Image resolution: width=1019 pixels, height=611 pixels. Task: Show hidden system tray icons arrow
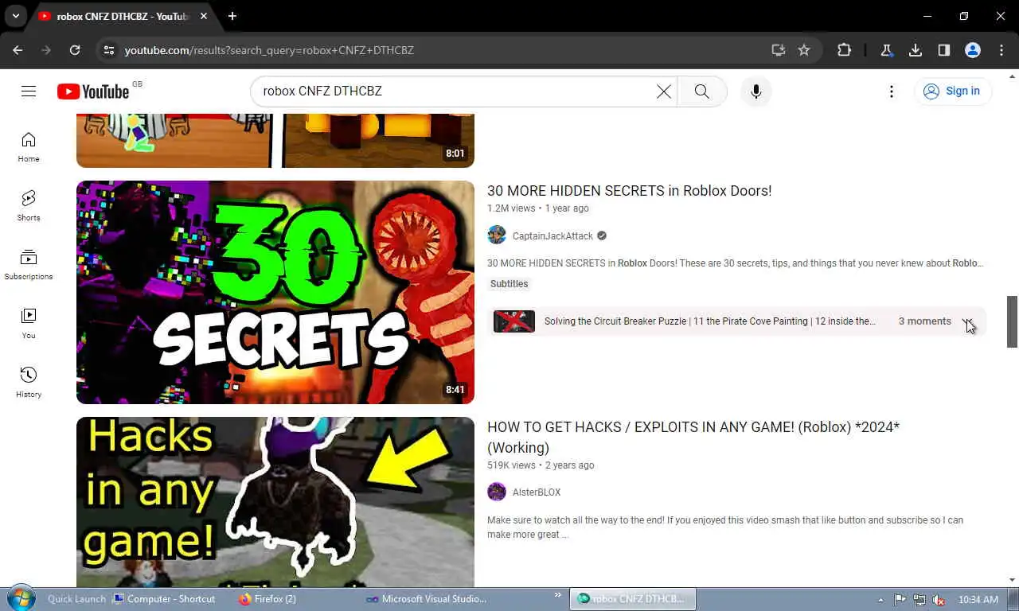[x=880, y=599]
